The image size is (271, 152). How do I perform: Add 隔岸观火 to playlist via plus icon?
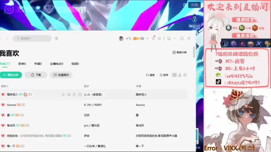point(69,95)
